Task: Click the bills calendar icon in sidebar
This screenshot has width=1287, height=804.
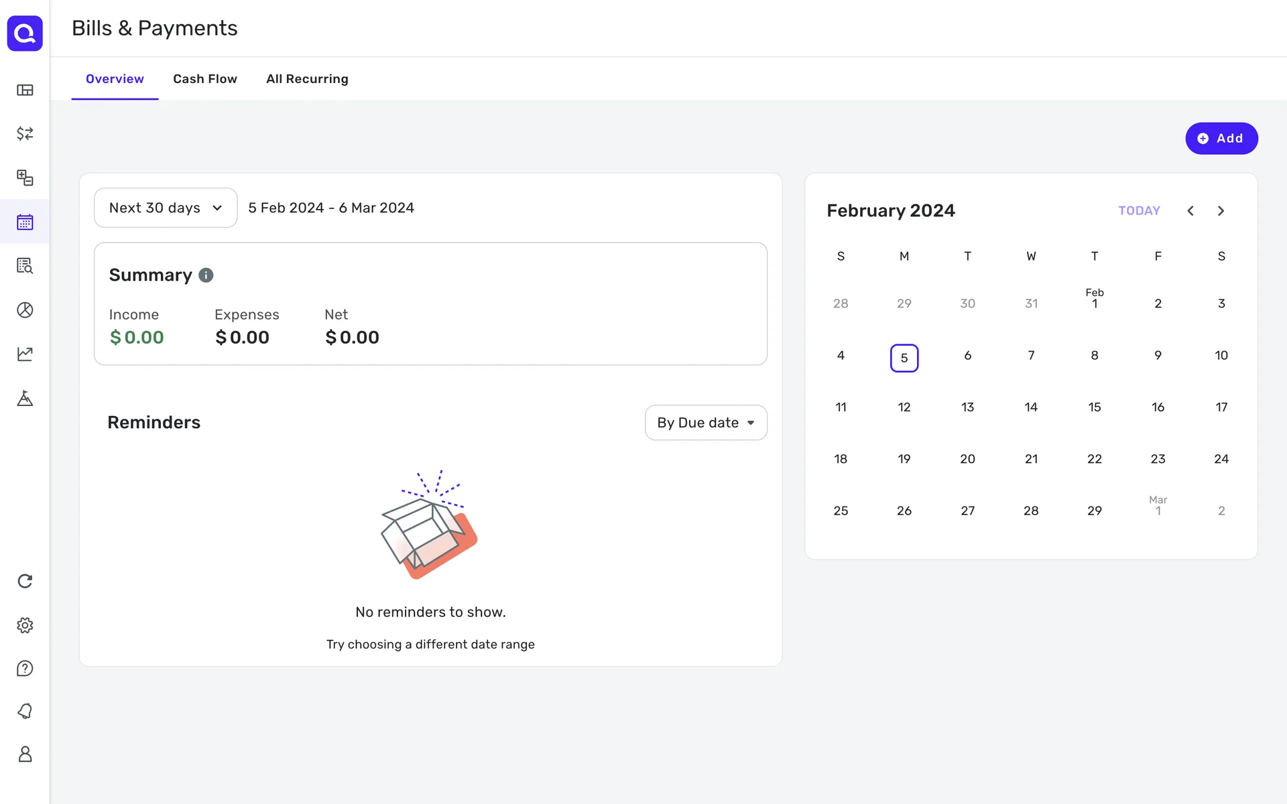Action: click(x=25, y=222)
